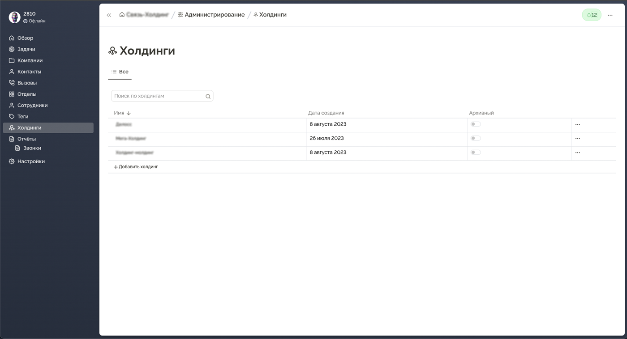
Task: Sort by Имя column header arrow
Action: pyautogui.click(x=129, y=113)
